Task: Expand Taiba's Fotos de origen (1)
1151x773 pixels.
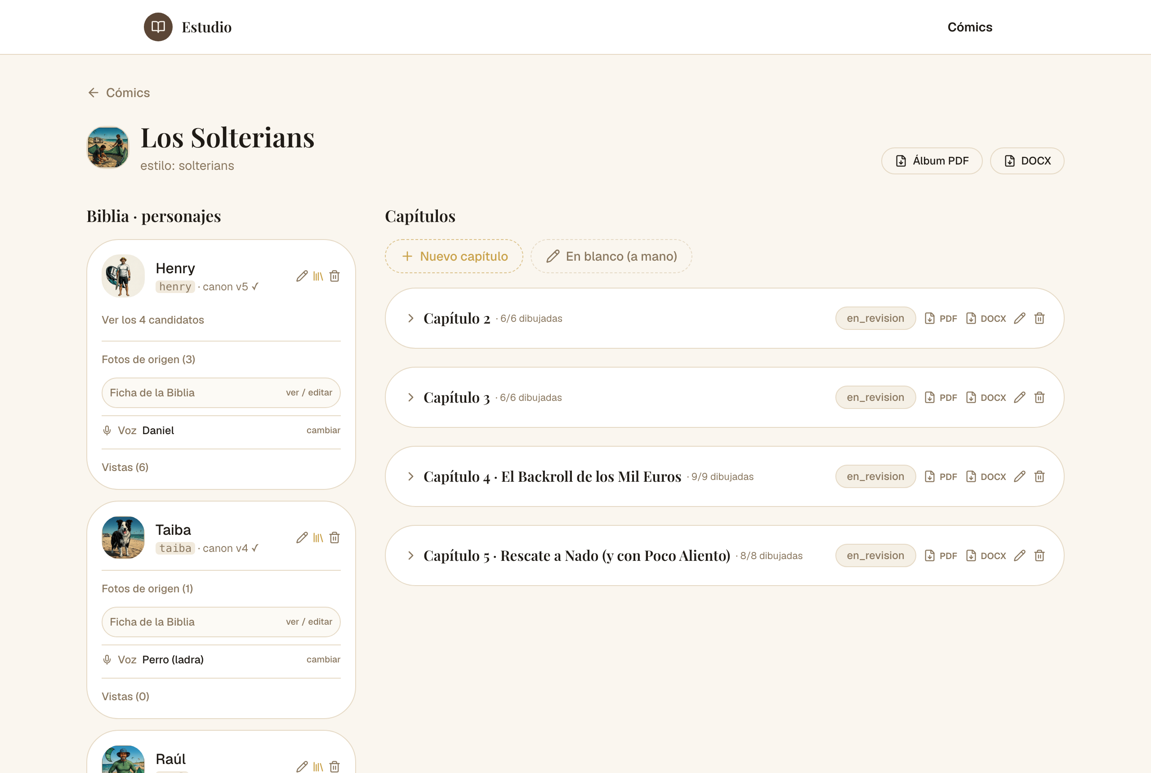Action: click(x=147, y=589)
